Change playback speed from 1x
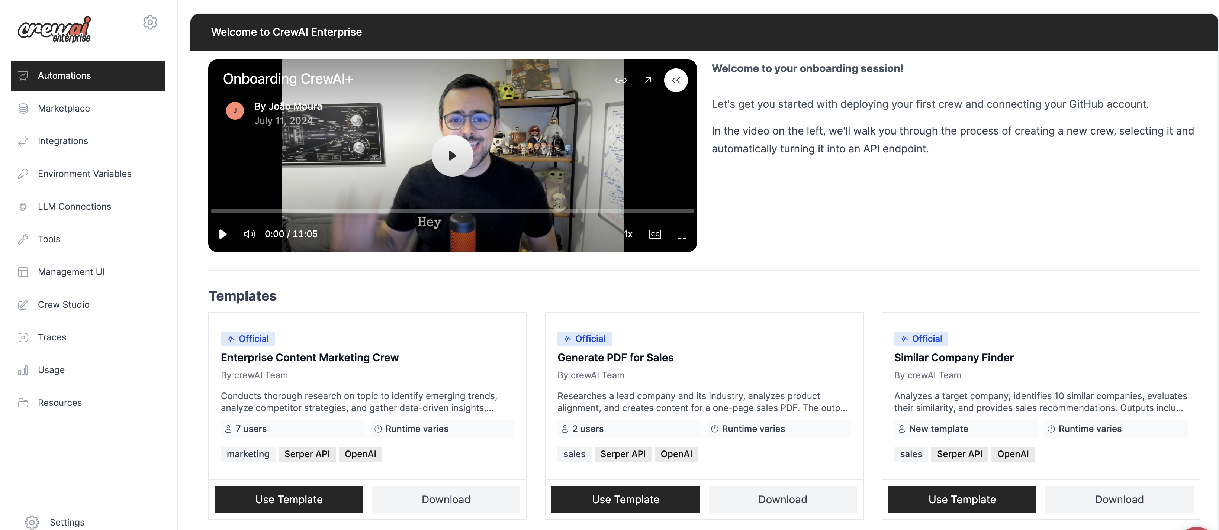 point(628,234)
